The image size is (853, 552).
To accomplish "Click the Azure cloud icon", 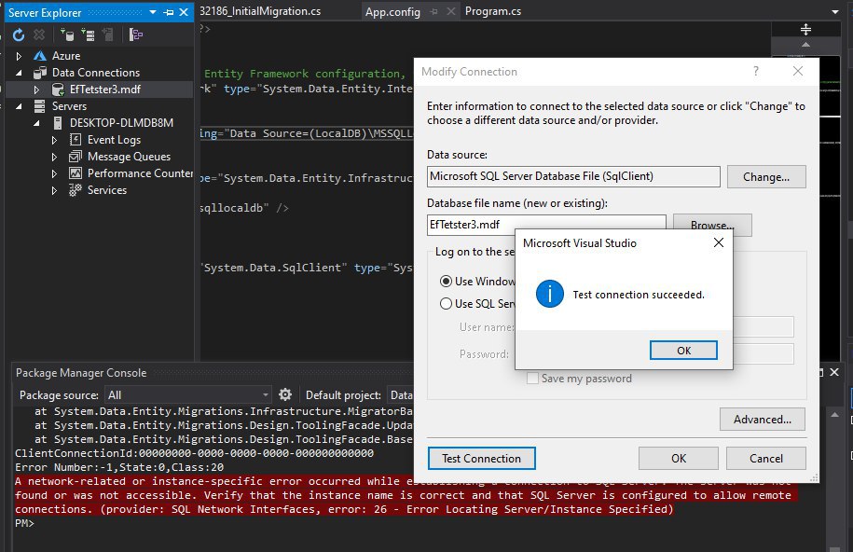I will (x=40, y=56).
